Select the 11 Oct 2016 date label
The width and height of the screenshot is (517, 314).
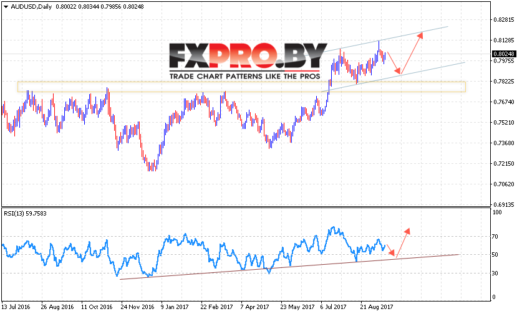click(x=97, y=307)
